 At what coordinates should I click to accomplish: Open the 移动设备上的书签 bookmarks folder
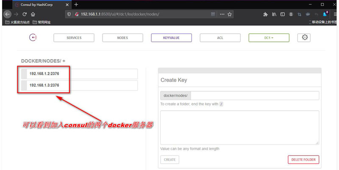323,22
